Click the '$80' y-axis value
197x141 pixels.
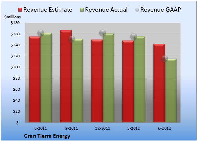click(x=16, y=78)
